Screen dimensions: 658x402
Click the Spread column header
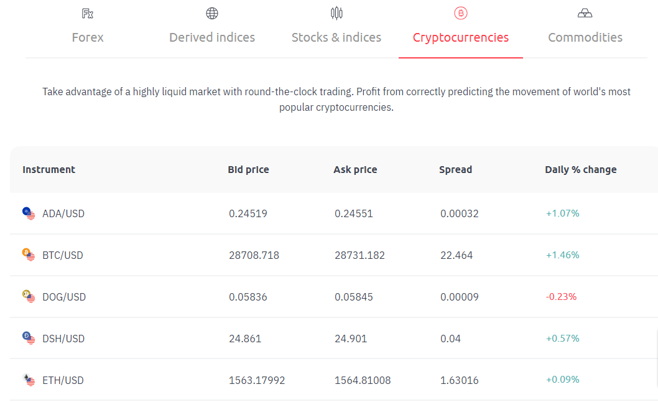456,170
